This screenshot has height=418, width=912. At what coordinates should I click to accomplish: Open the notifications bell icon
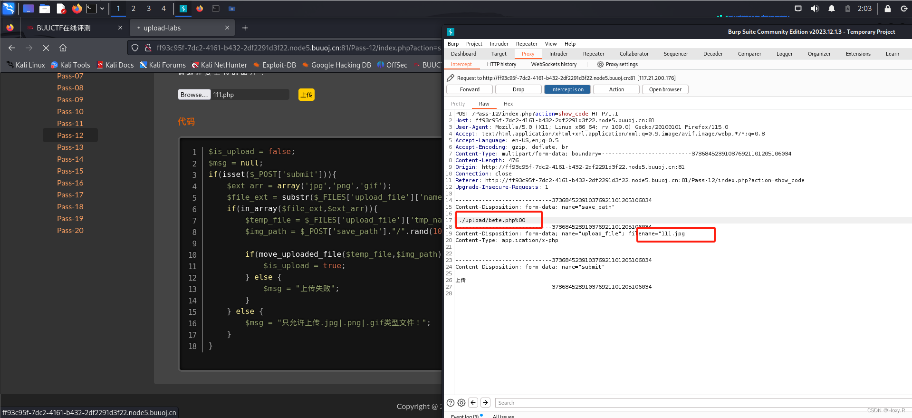coord(832,9)
